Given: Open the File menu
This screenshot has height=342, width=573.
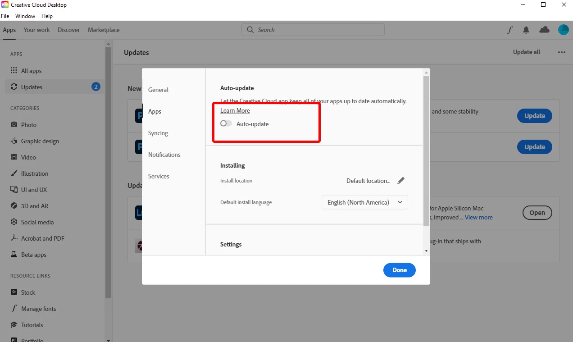Looking at the screenshot, I should click(5, 16).
